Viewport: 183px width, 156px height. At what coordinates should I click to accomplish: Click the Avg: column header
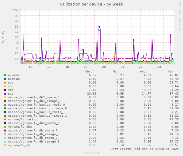point(144,72)
